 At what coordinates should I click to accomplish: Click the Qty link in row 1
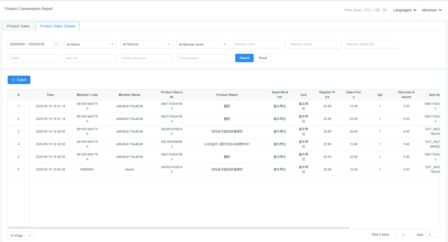[380, 106]
